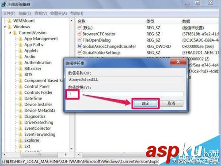This screenshot has width=221, height=166.
Task: Click the REG_DWORD type cell
Action: 159,46
